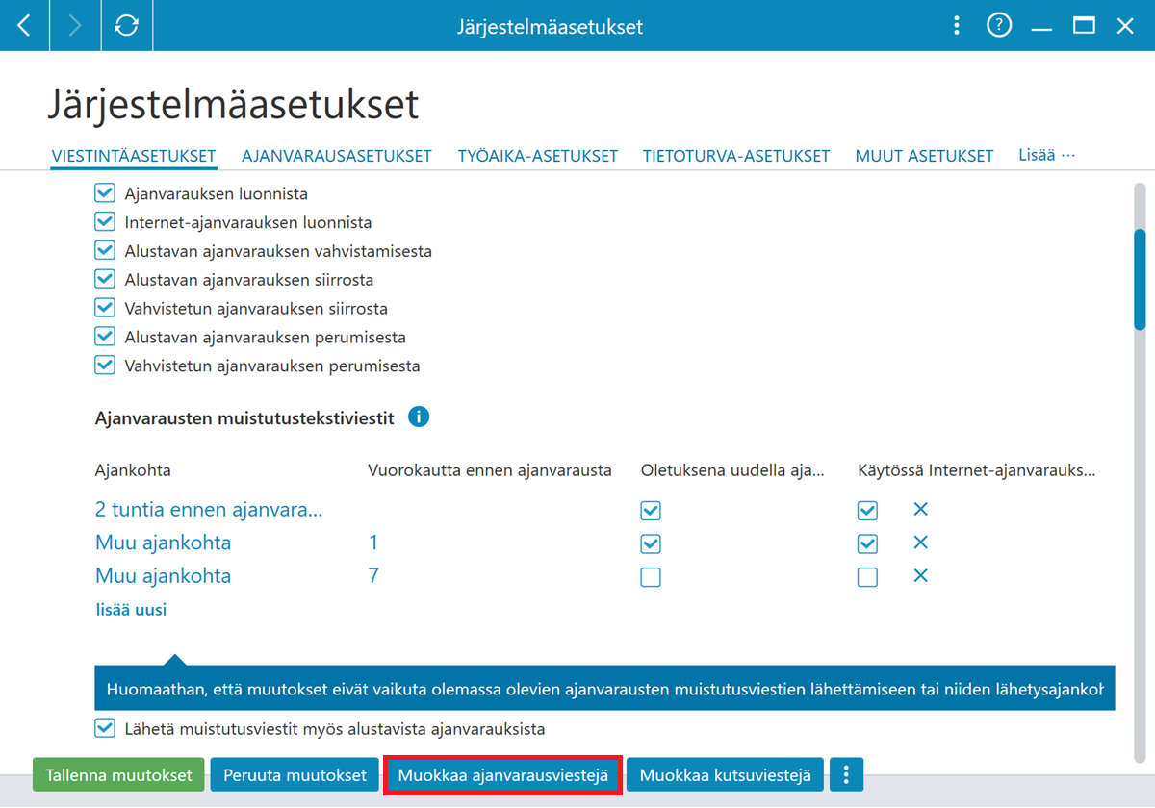Open the bottom toolbar more-options button
1155x808 pixels.
[x=846, y=774]
